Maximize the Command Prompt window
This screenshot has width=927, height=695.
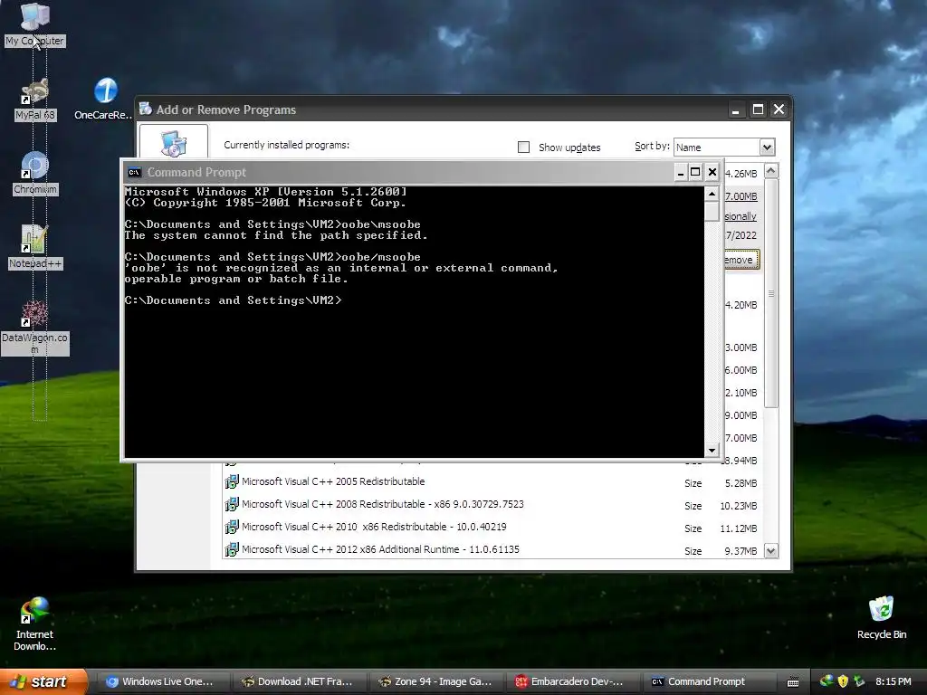(696, 173)
